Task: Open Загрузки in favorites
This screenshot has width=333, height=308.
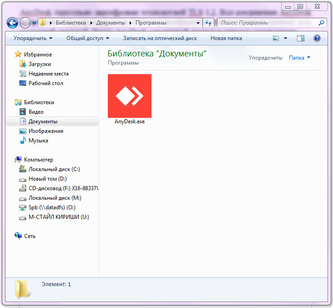Action: tap(40, 64)
